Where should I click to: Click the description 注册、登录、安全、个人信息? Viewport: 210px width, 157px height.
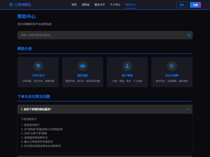click(x=127, y=81)
